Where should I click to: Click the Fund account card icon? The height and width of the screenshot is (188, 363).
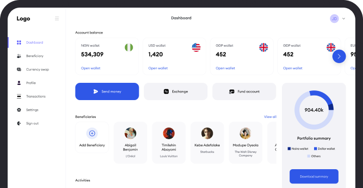point(232,91)
